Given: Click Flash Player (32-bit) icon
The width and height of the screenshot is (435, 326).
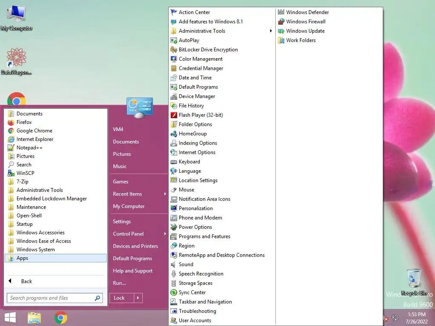Looking at the screenshot, I should [174, 115].
